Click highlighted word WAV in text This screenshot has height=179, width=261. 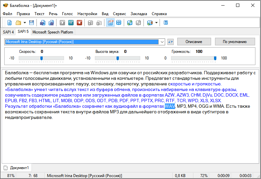click(x=170, y=106)
